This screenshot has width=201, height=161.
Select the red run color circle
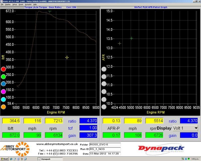(4, 69)
